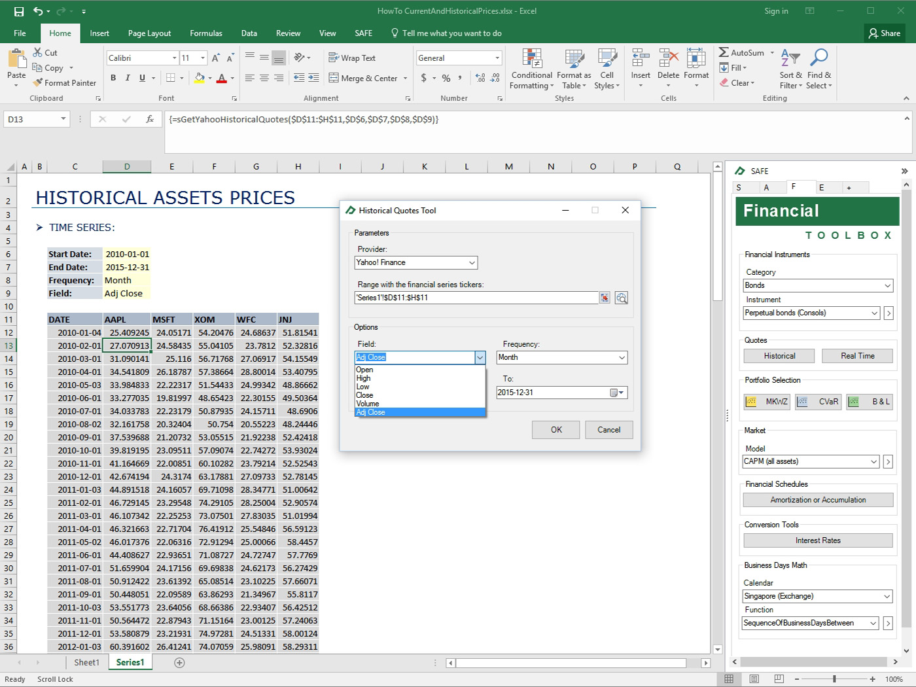Image resolution: width=916 pixels, height=687 pixels.
Task: Switch to Page Break Preview view
Action: pyautogui.click(x=779, y=678)
